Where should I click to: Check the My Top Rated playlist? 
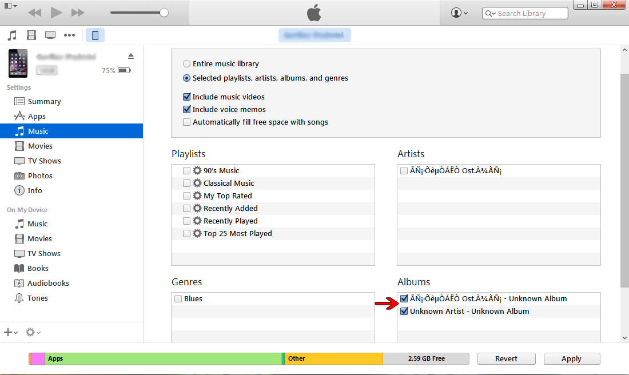pos(186,196)
